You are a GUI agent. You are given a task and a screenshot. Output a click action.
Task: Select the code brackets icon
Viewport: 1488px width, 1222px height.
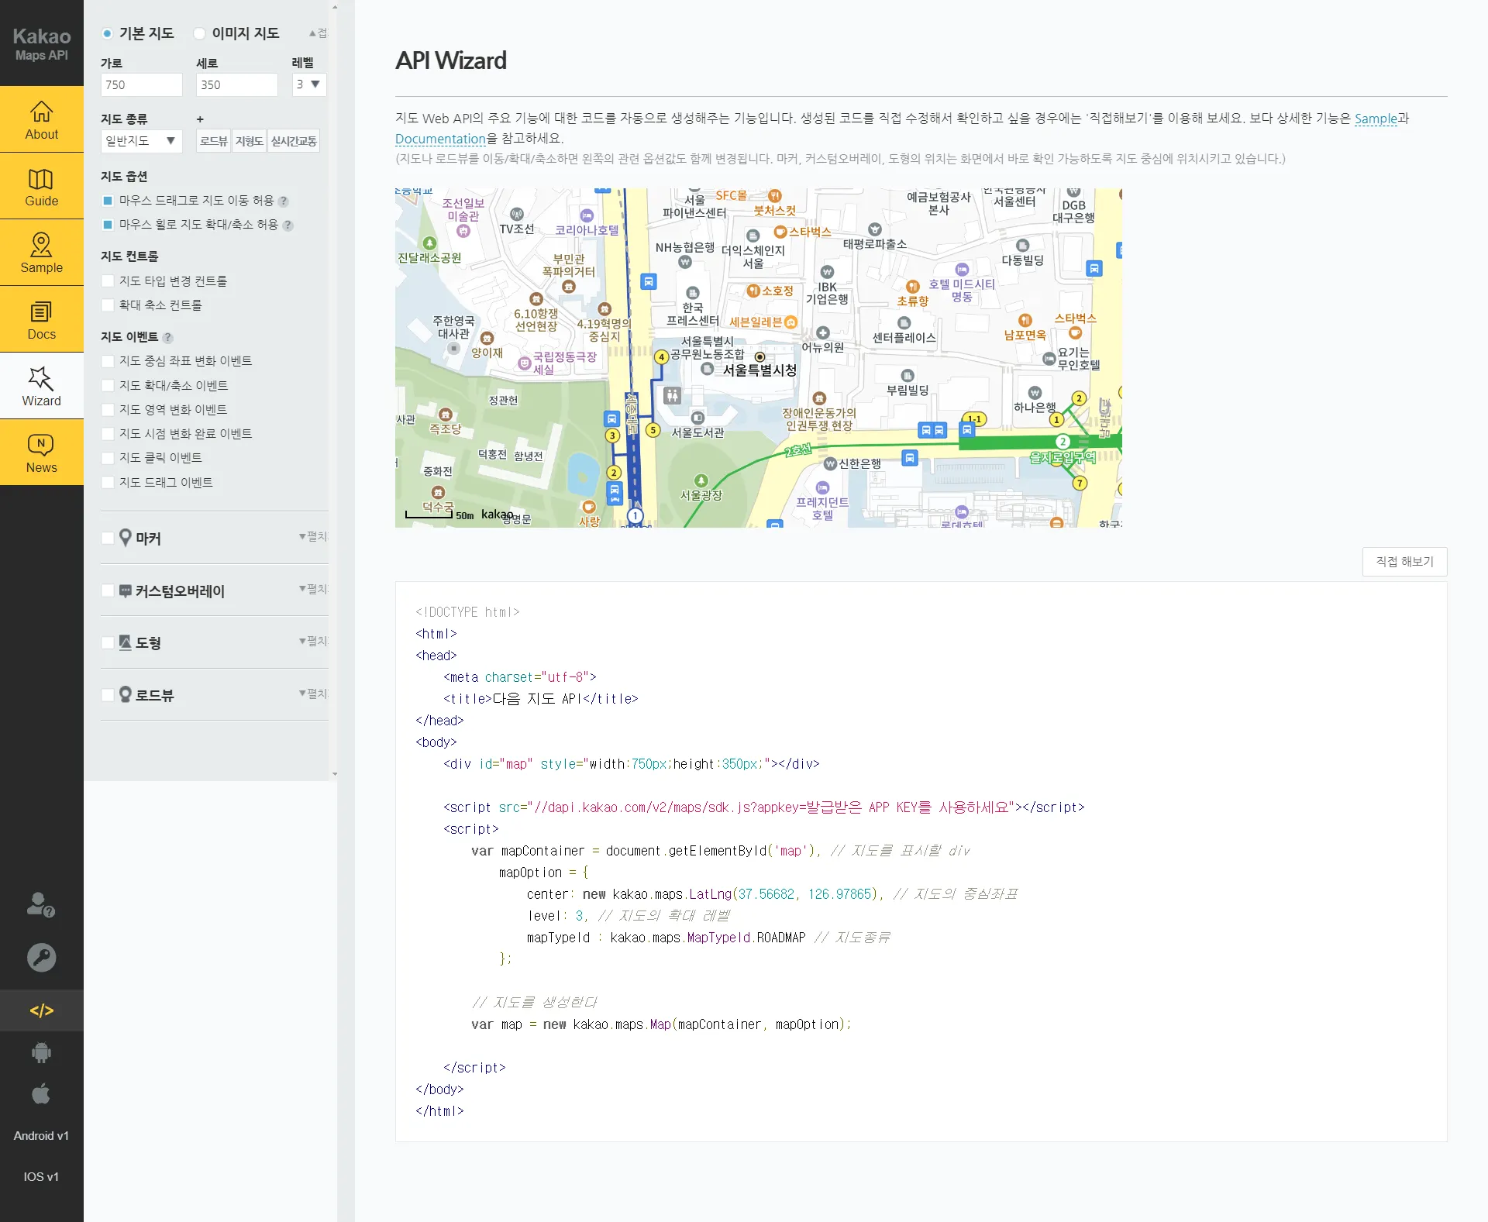[x=41, y=1010]
